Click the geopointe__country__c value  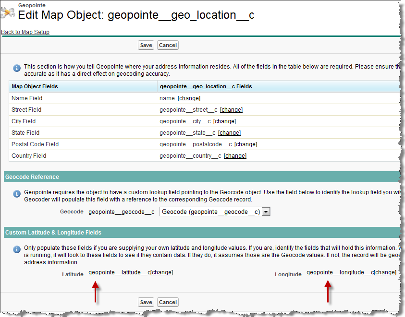(190, 156)
